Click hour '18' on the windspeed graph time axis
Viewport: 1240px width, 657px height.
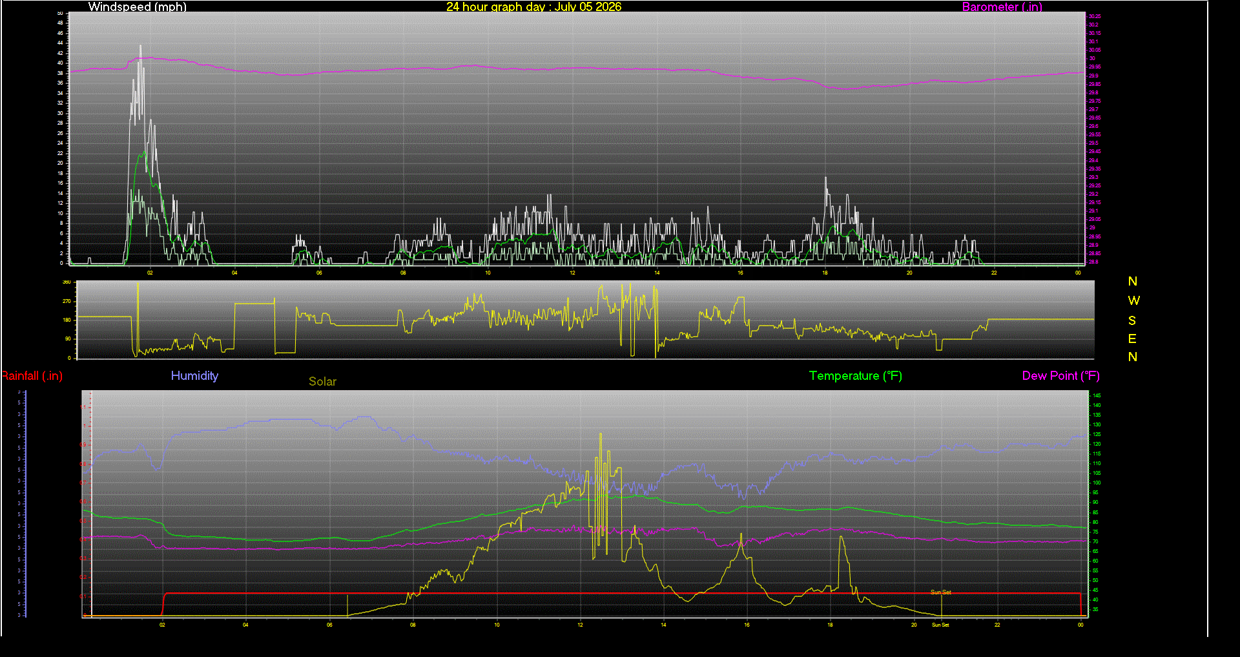pos(825,273)
